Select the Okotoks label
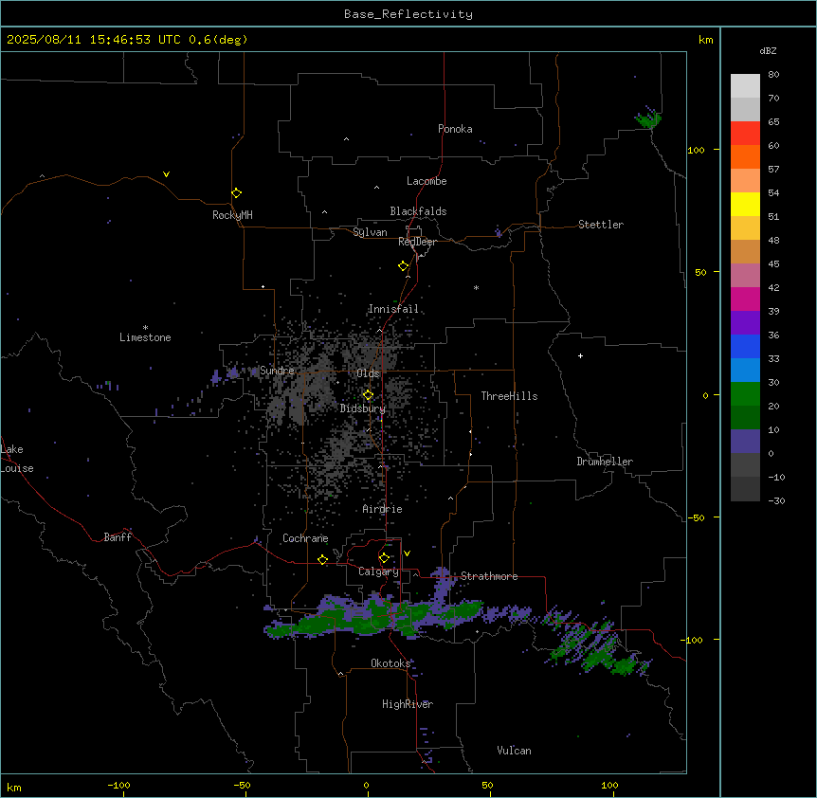 click(x=390, y=663)
